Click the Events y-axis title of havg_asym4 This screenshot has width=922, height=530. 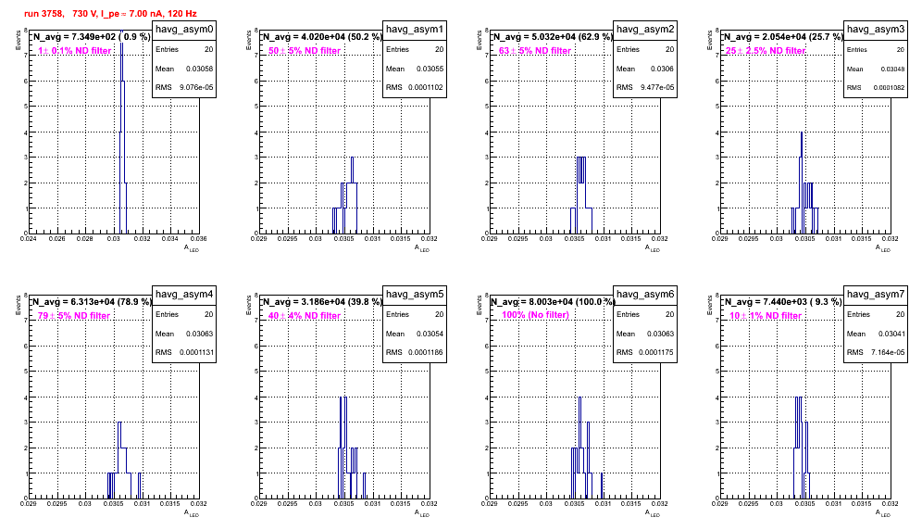coord(19,305)
